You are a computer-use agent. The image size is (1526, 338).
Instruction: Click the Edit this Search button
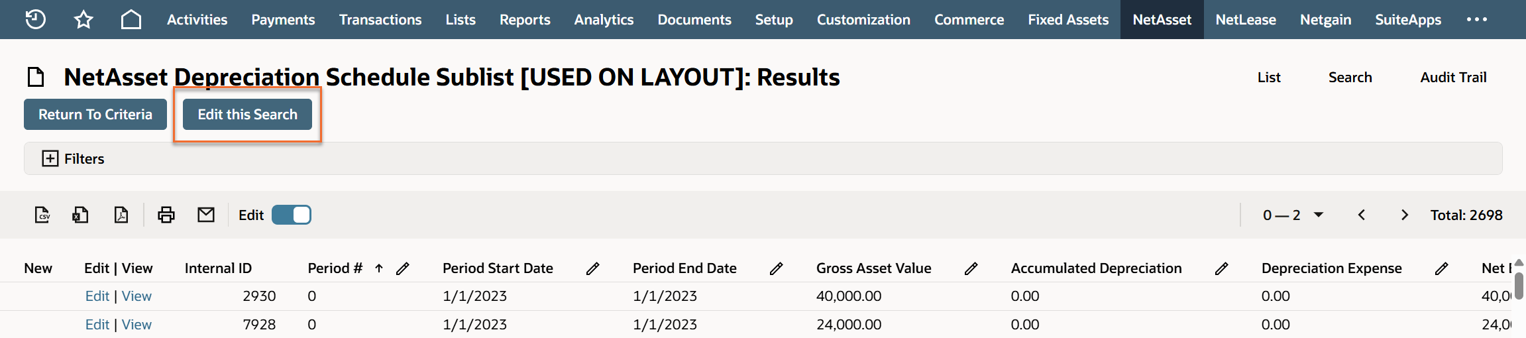coord(247,114)
